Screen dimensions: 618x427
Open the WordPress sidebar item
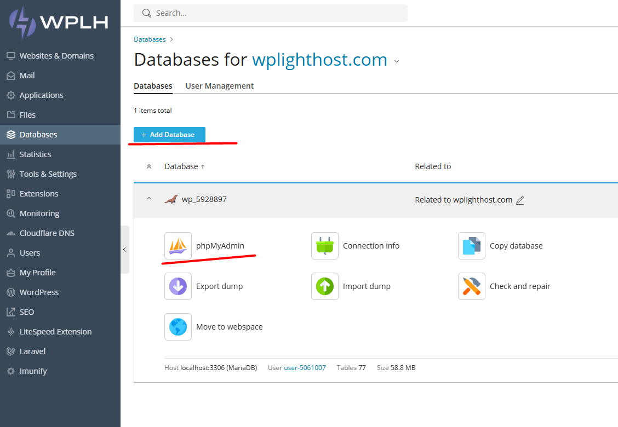tap(60, 292)
